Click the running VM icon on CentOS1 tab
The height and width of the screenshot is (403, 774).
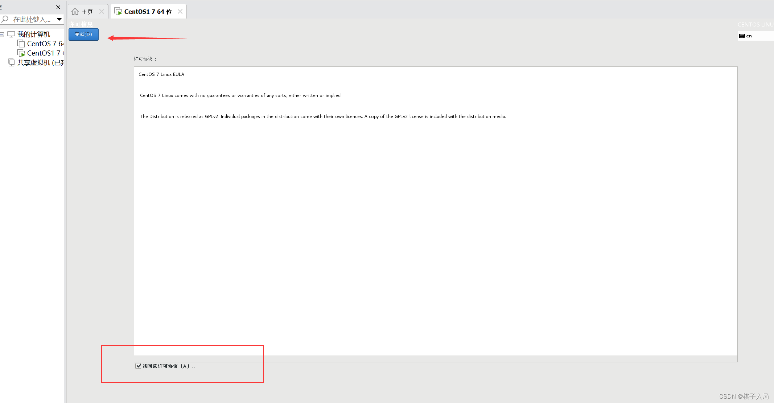pyautogui.click(x=118, y=12)
